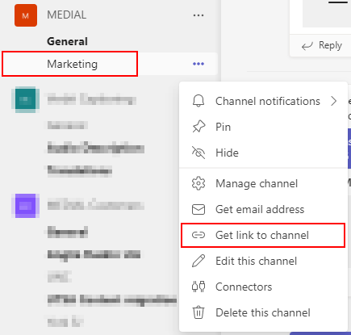This screenshot has height=335, width=351.
Task: Click the gear icon for Manage channel
Action: pyautogui.click(x=198, y=183)
